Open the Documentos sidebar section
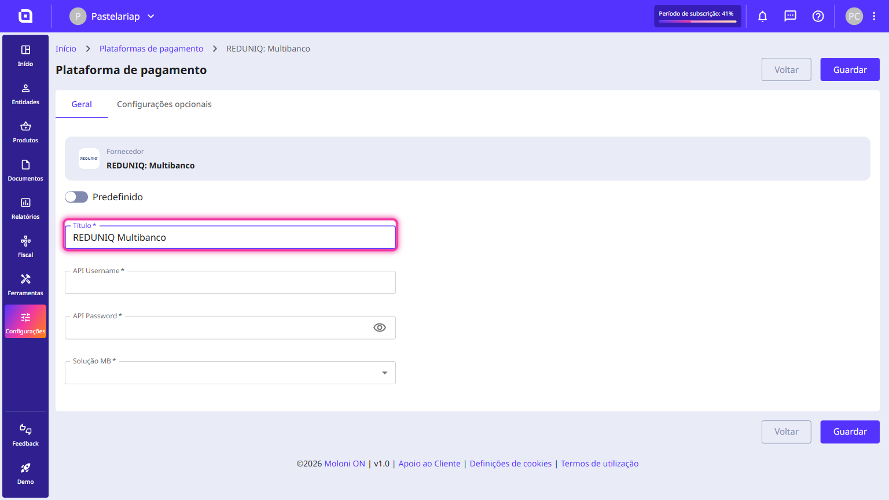This screenshot has width=889, height=500. pyautogui.click(x=25, y=170)
